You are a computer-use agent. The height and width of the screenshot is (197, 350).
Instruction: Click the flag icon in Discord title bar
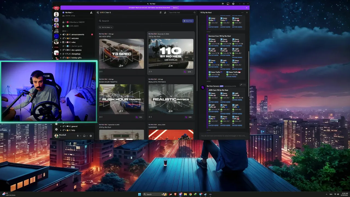223,4
